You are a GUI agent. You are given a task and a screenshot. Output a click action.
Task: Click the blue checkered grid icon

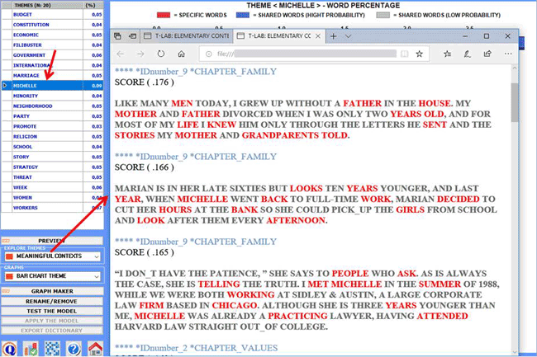click(52, 349)
